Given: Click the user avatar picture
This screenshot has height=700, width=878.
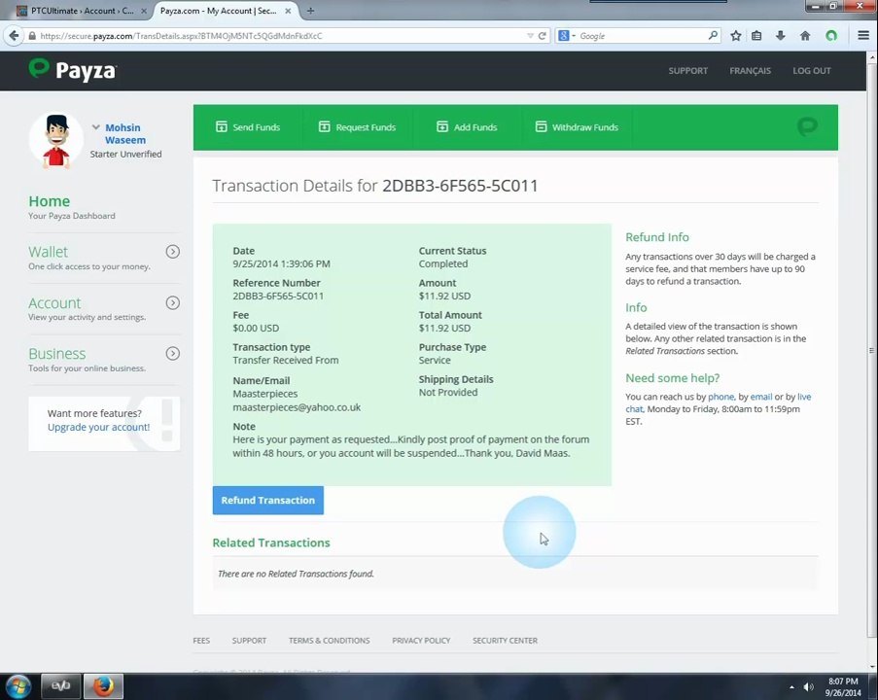Looking at the screenshot, I should click(x=56, y=141).
